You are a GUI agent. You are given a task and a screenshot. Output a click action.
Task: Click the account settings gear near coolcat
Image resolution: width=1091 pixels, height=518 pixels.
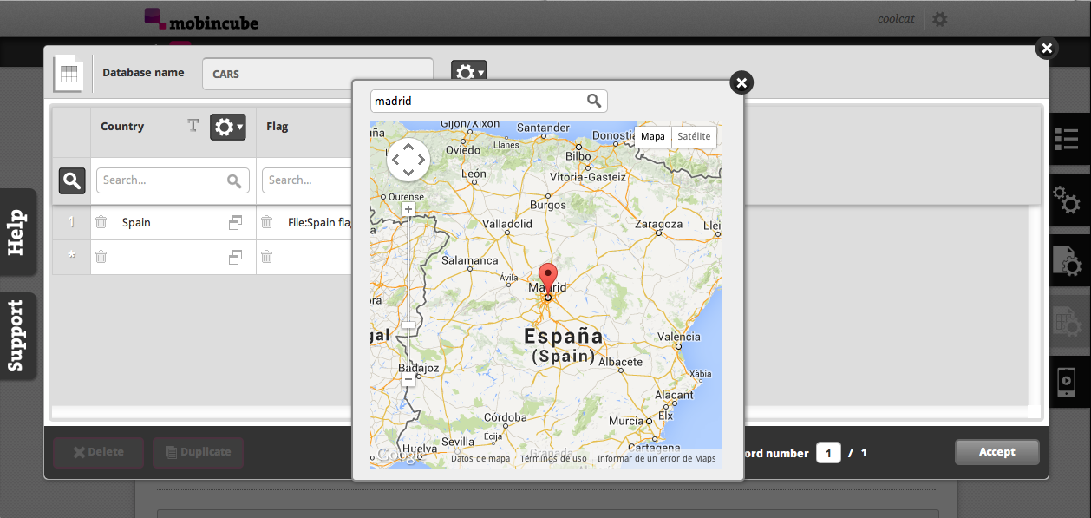(x=939, y=19)
